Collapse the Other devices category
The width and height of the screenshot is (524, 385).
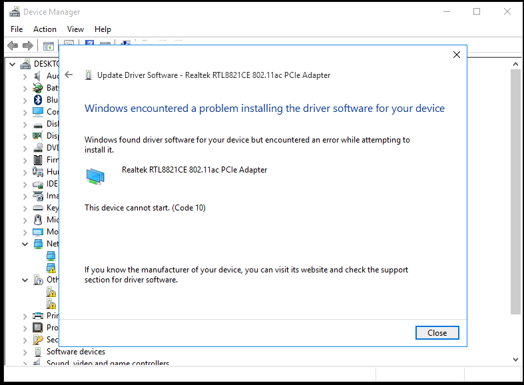coord(25,280)
